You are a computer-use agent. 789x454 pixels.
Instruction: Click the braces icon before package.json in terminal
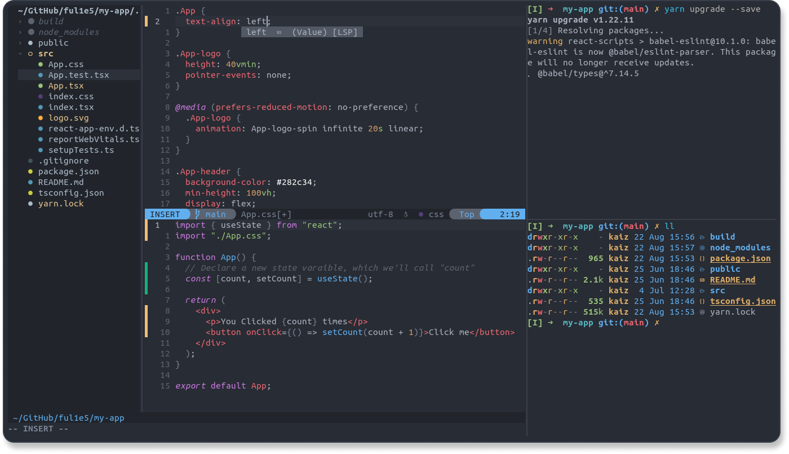point(702,258)
